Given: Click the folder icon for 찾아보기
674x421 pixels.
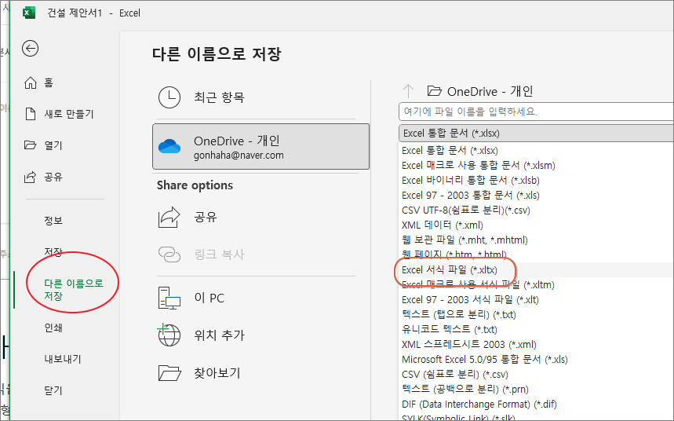Looking at the screenshot, I should [x=169, y=373].
